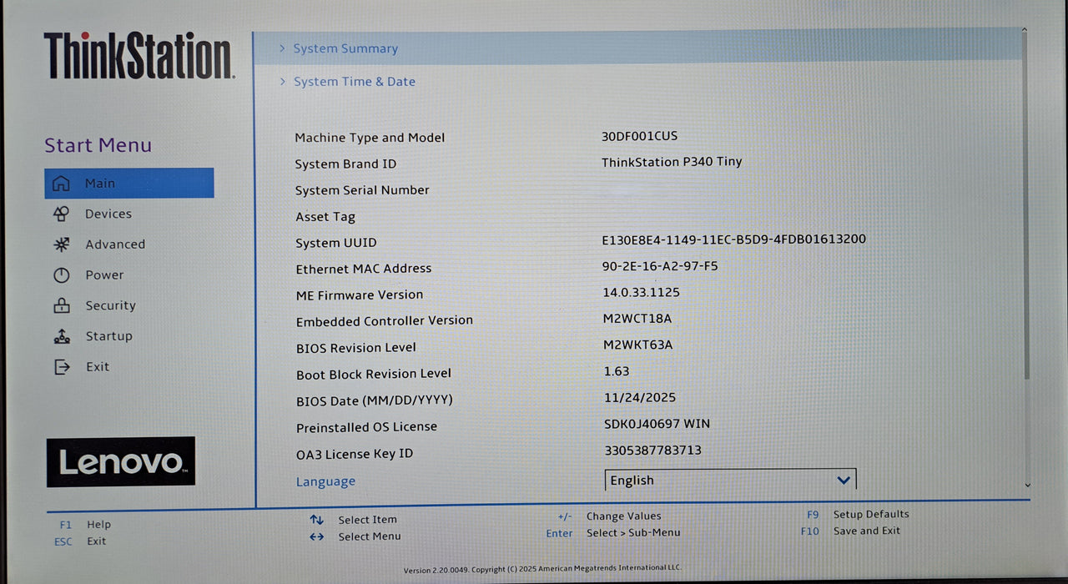
Task: Select the Main house icon
Action: 61,184
